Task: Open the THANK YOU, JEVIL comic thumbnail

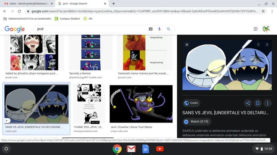Action: 89,104
